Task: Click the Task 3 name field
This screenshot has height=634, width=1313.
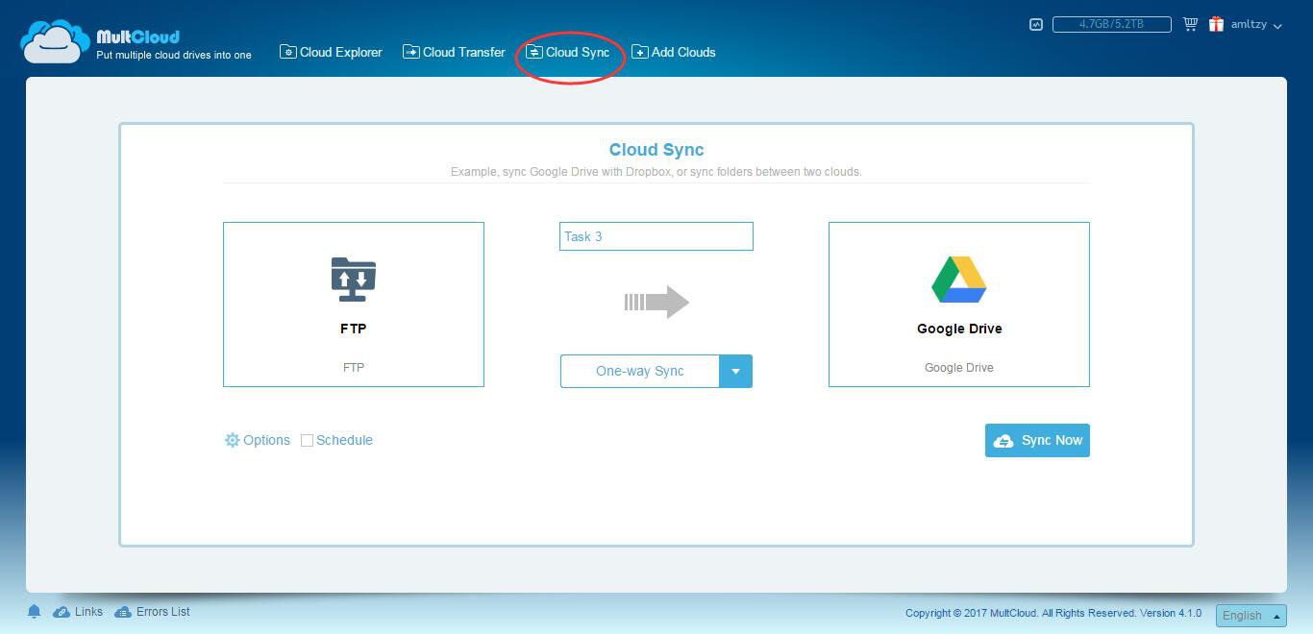Action: (656, 236)
